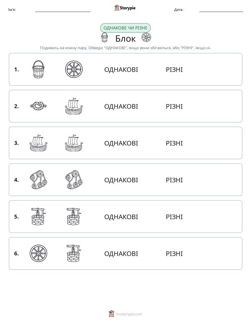
Task: Click the ОДНАКОВЕ ЧИ РІЗНЕ green badge
Action: (125, 28)
